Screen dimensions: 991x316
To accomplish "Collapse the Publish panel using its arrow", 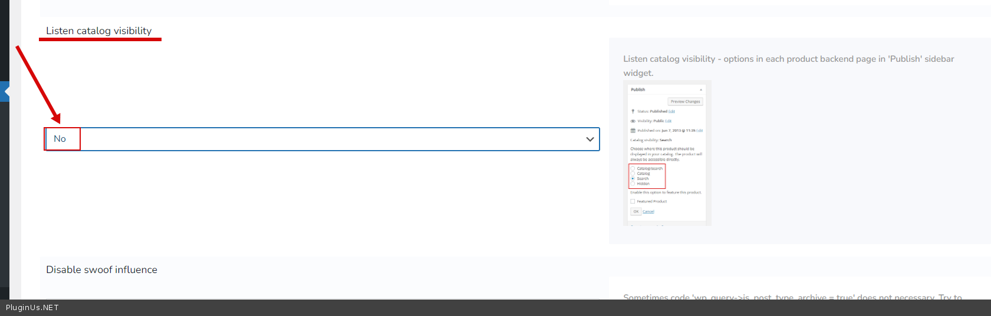I will pos(701,89).
